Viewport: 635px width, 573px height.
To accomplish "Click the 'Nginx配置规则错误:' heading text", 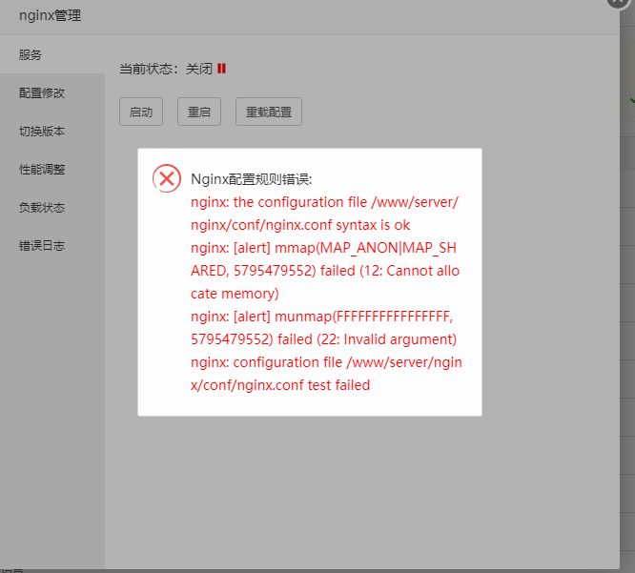I will (252, 179).
